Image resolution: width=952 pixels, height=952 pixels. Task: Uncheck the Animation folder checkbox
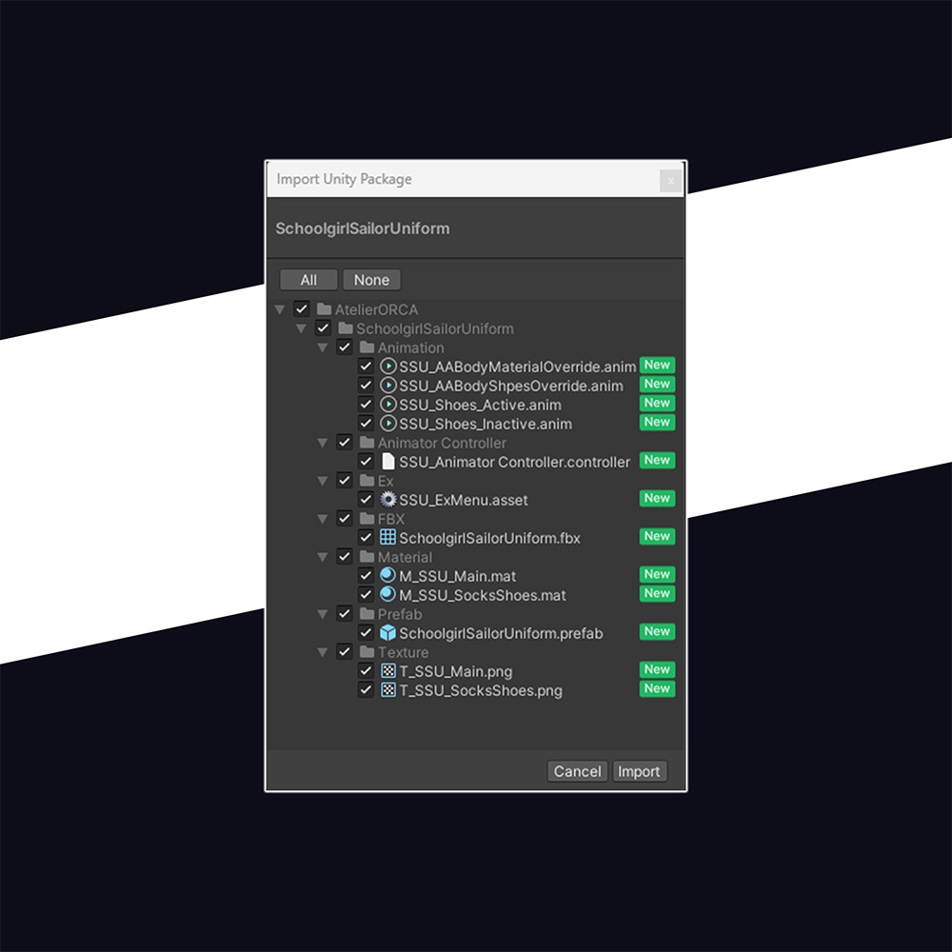tap(345, 347)
